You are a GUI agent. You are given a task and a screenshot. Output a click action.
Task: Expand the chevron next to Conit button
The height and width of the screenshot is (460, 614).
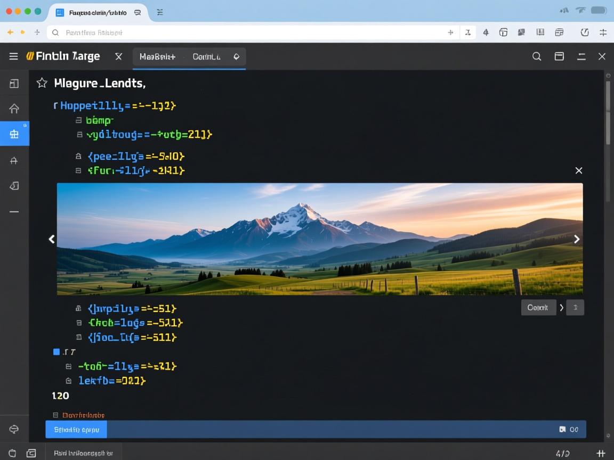click(x=561, y=308)
